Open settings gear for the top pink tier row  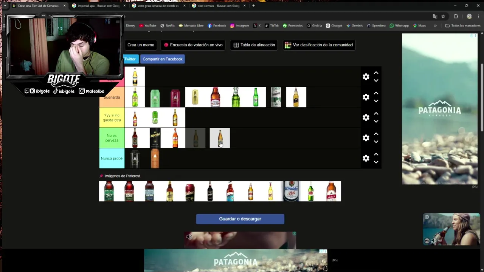(366, 77)
